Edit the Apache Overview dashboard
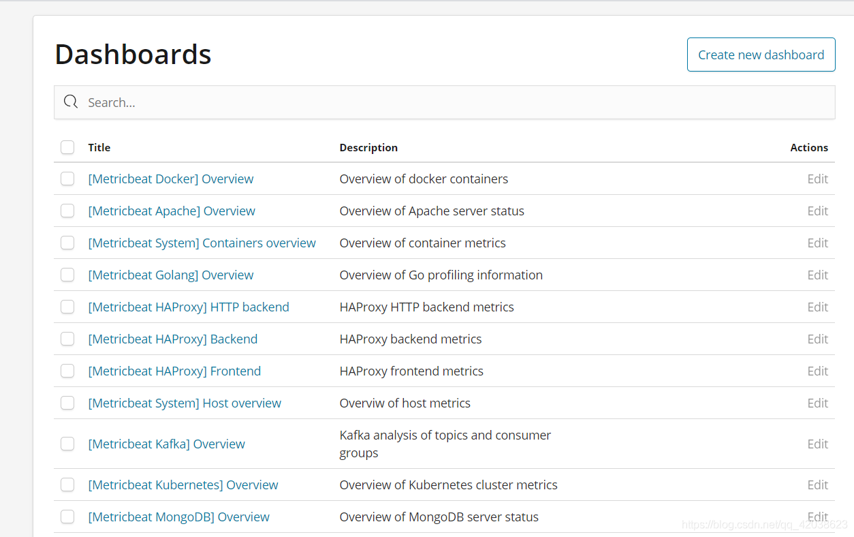The width and height of the screenshot is (854, 537). [817, 211]
